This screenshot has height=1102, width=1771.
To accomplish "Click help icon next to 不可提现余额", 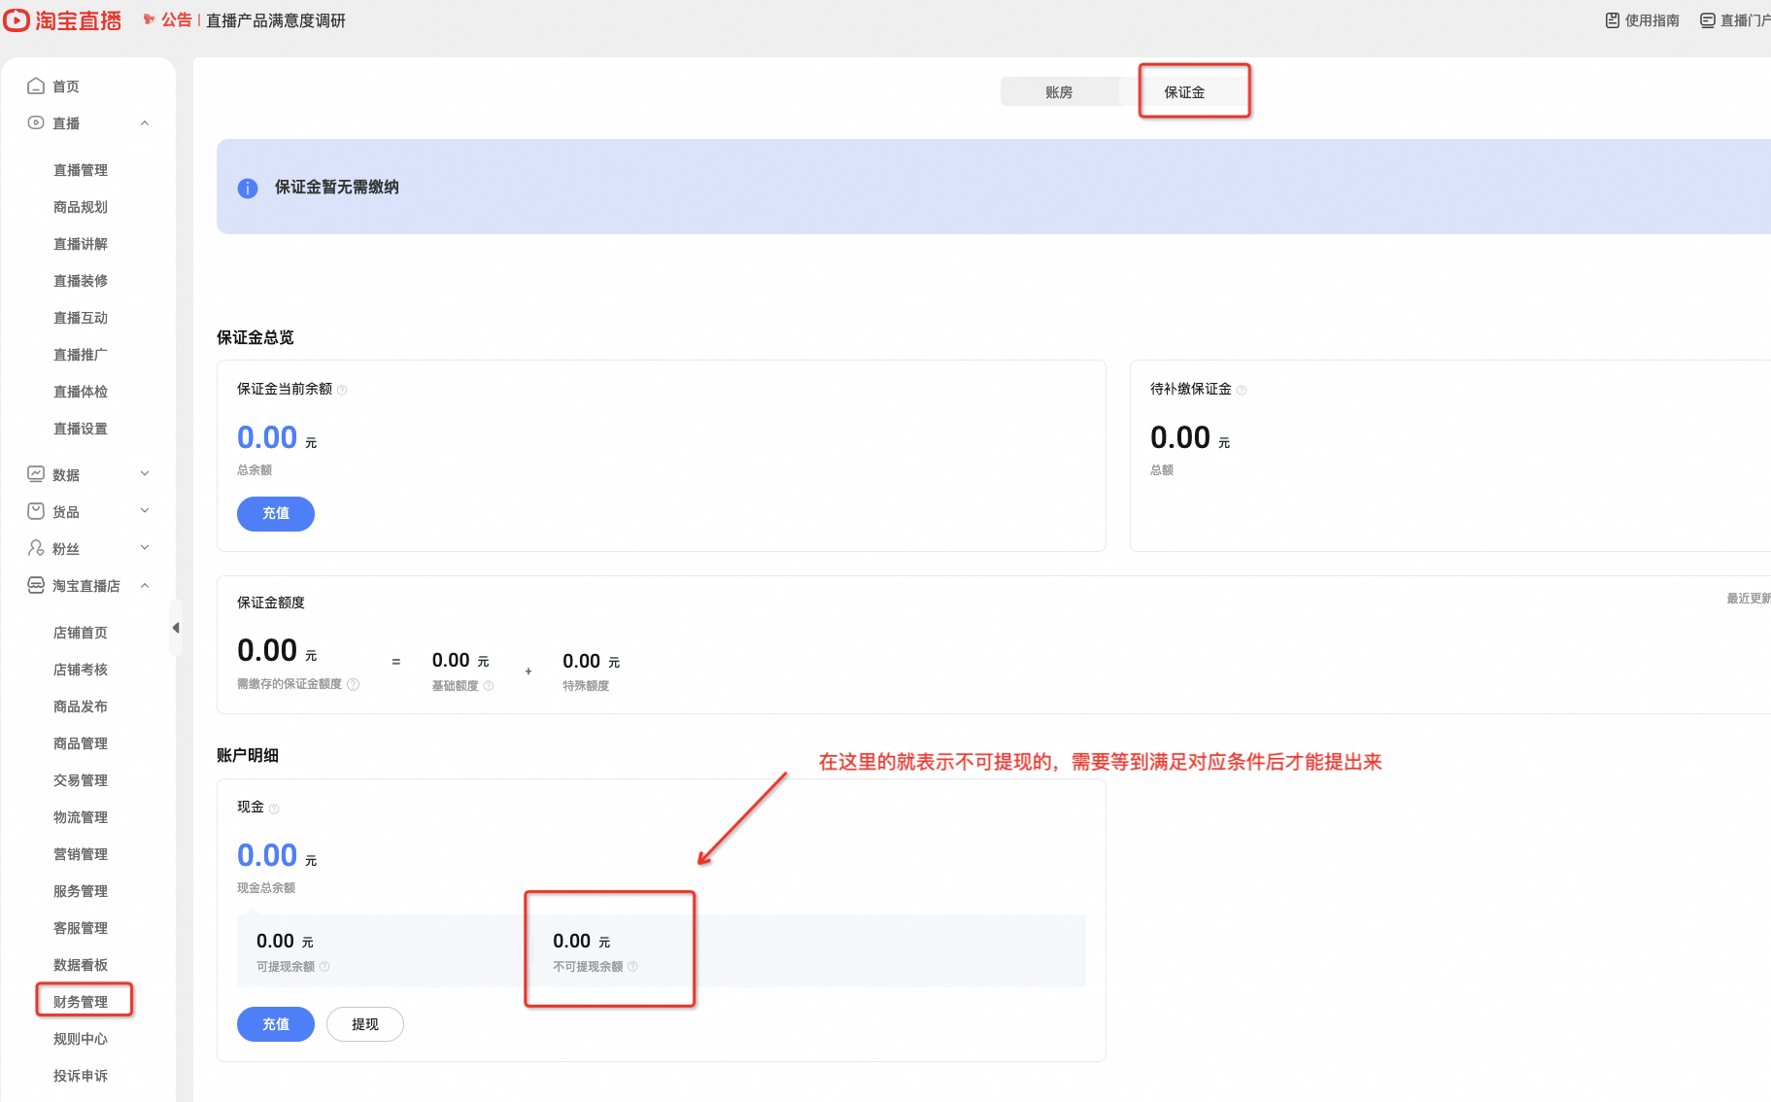I will point(632,966).
